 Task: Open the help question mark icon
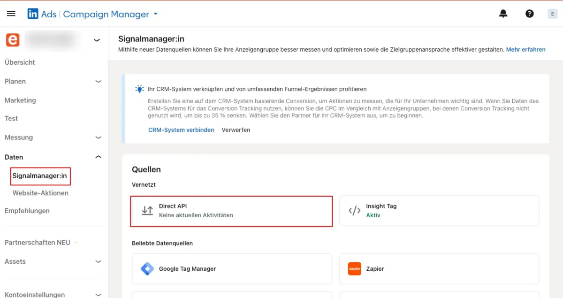click(530, 14)
